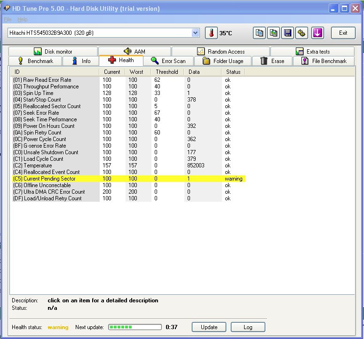Select the (C0) Unsafe Shutdown Count row
364x339 pixels.
point(128,152)
